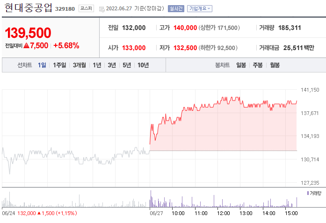Click the 코스피 market badge

pyautogui.click(x=86, y=8)
